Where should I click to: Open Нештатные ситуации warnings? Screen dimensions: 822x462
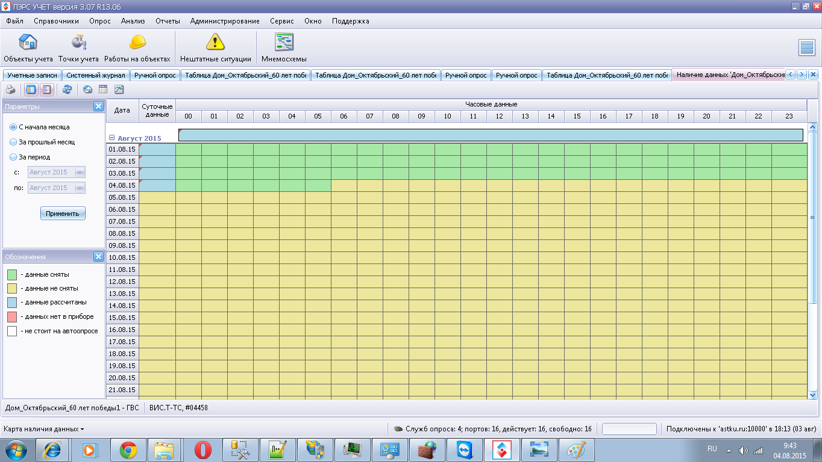click(x=215, y=48)
